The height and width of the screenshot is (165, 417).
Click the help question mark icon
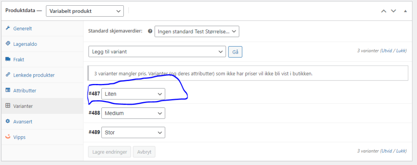tap(150, 31)
